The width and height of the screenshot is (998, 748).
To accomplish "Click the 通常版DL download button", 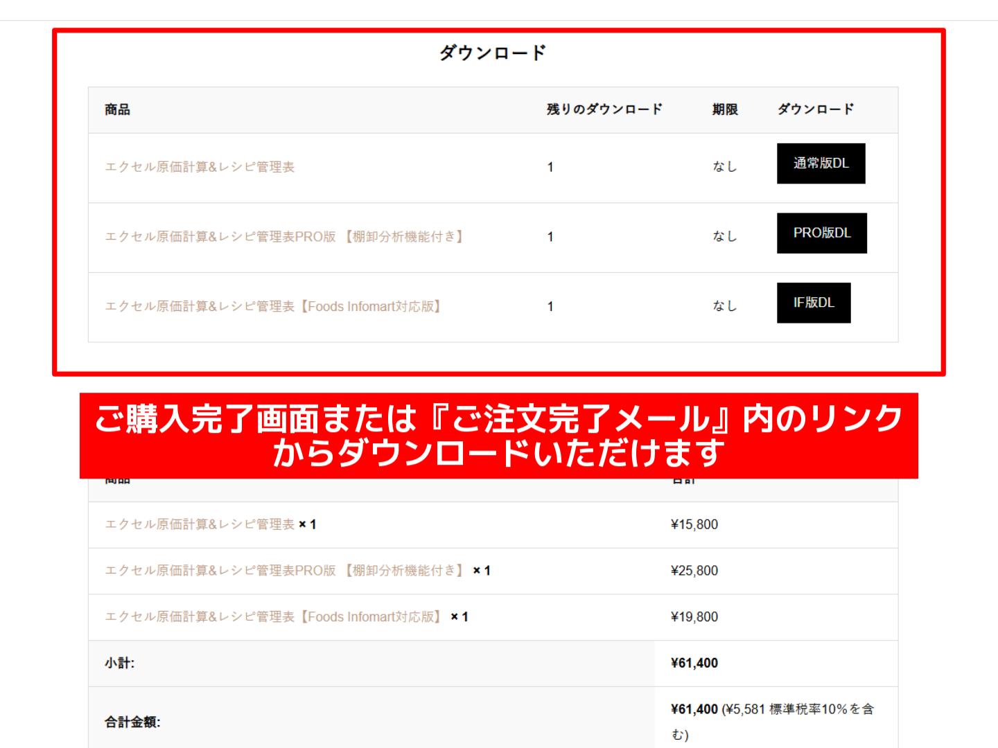I will 821,163.
